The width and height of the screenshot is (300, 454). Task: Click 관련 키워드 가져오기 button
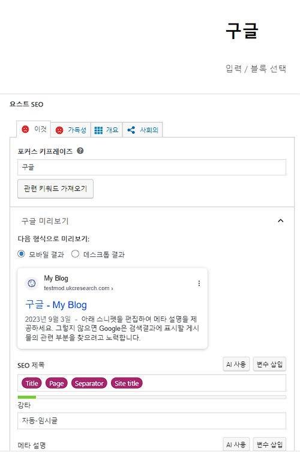(55, 189)
